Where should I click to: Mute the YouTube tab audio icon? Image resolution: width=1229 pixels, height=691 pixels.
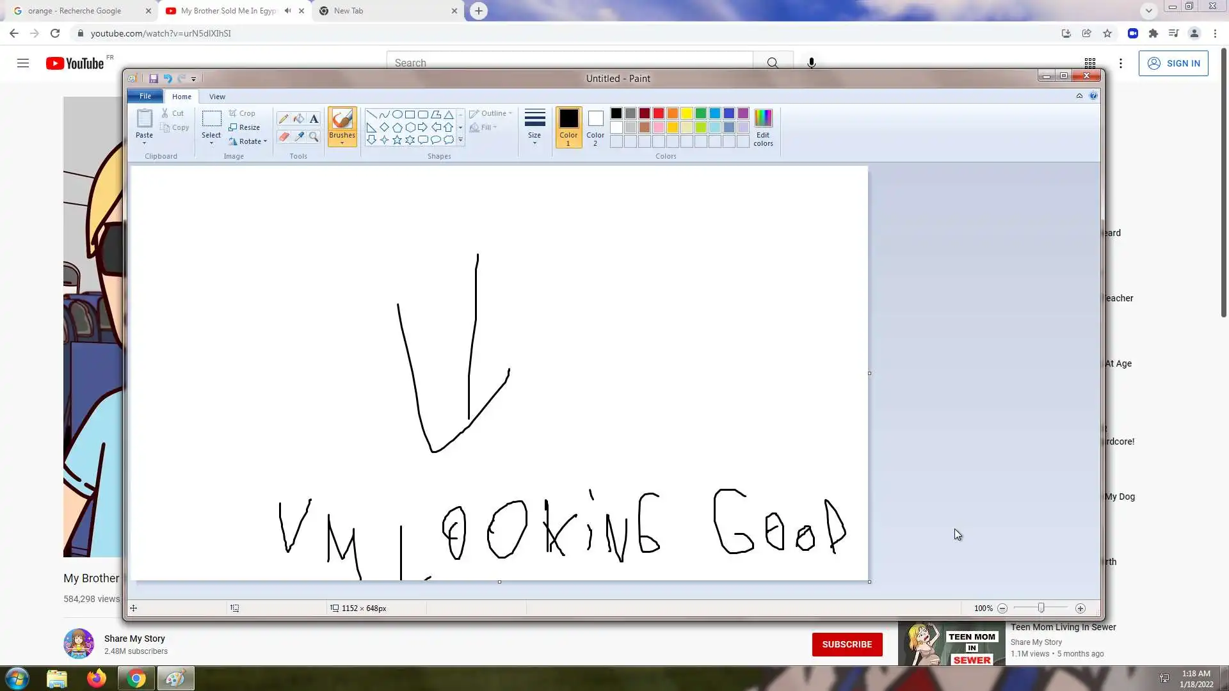pyautogui.click(x=287, y=11)
